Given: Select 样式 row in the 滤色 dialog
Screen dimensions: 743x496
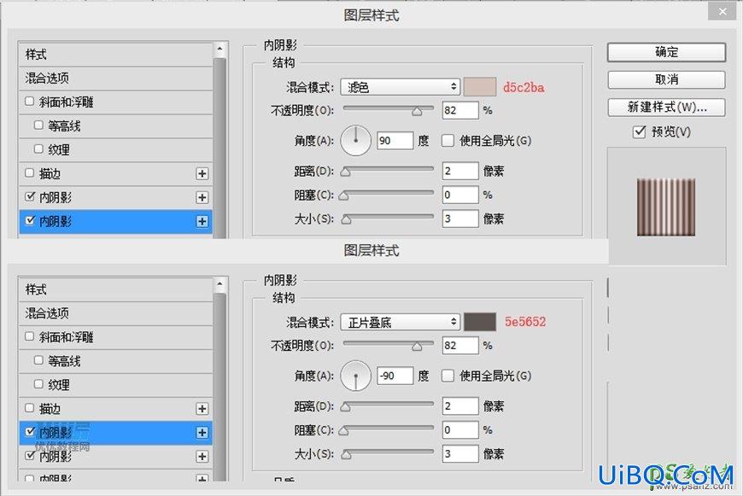Looking at the screenshot, I should [115, 55].
